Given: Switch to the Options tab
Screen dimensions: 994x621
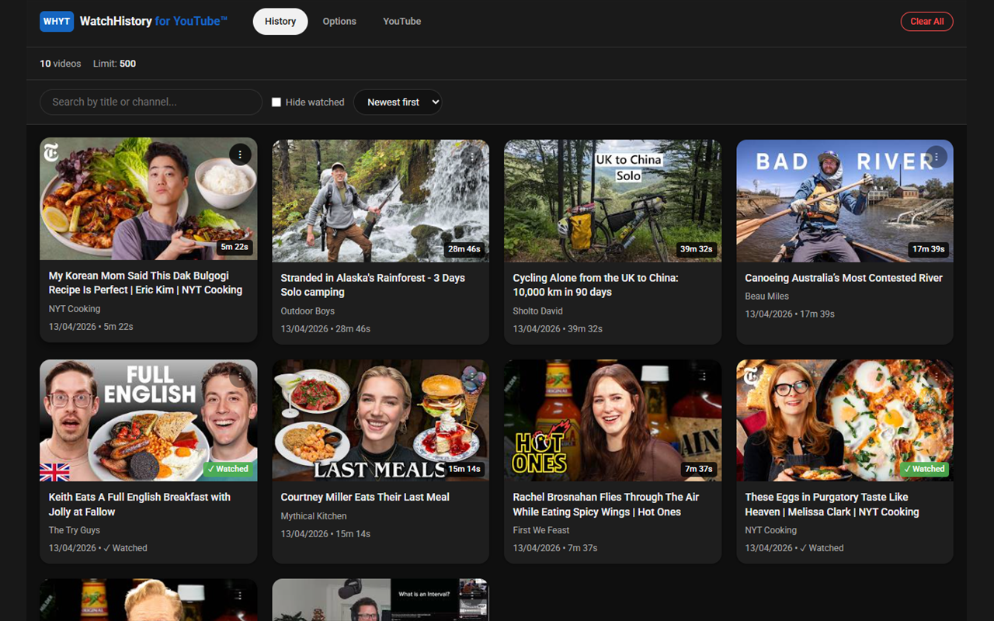Looking at the screenshot, I should (339, 22).
